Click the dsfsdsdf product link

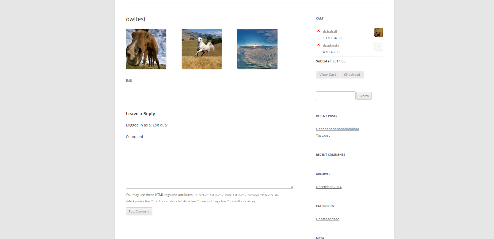[330, 31]
